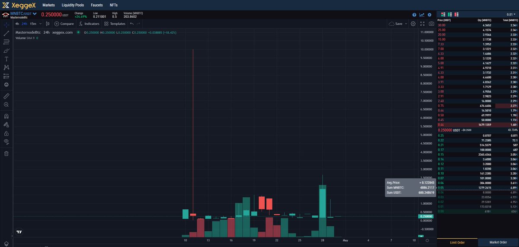The image size is (519, 247).
Task: Open the NFTs menu
Action: (114, 5)
